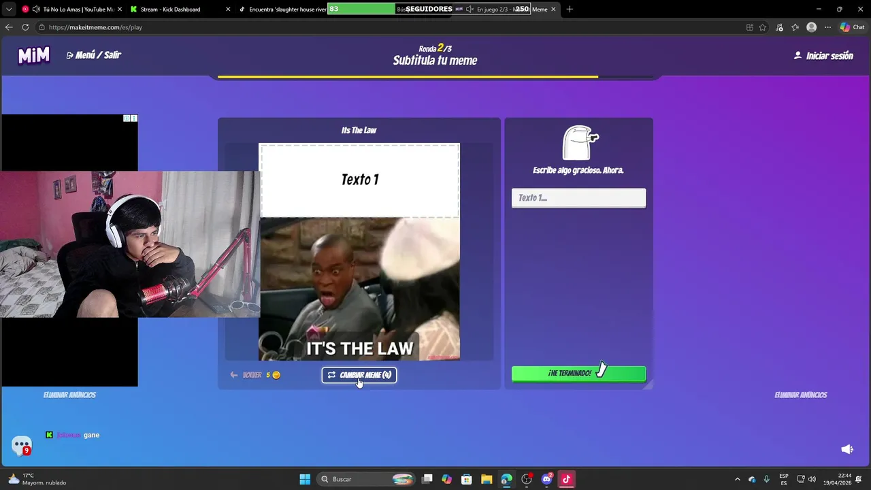
Task: Launch Copilot from the taskbar
Action: coord(446,479)
